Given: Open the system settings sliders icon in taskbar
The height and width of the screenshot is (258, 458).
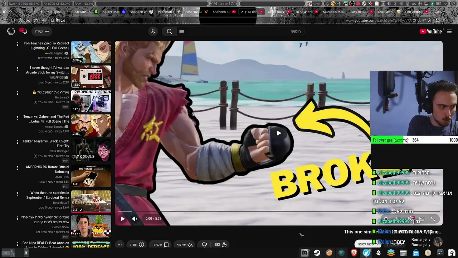Looking at the screenshot, I should click(440, 253).
